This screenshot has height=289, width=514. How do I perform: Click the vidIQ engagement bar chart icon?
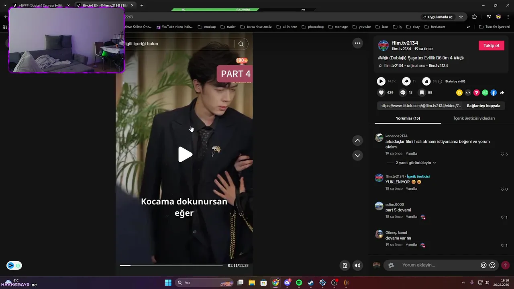click(x=426, y=81)
